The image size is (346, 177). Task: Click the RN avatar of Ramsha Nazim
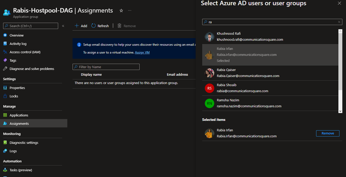pos(209,103)
